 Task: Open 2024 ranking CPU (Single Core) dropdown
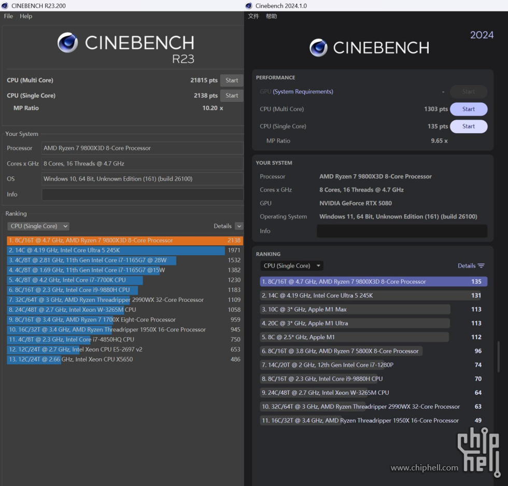point(291,266)
